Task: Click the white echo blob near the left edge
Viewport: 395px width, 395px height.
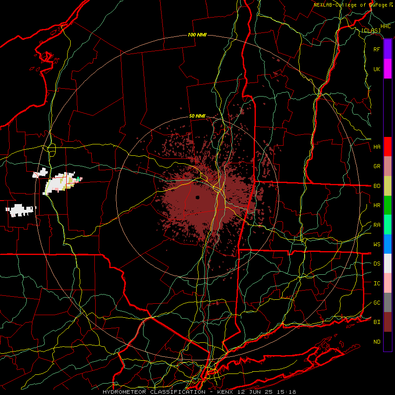Action: point(21,210)
